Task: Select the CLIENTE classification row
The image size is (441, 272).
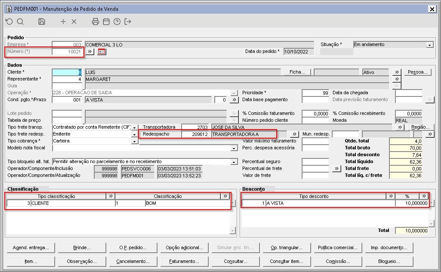Action: pos(118,203)
